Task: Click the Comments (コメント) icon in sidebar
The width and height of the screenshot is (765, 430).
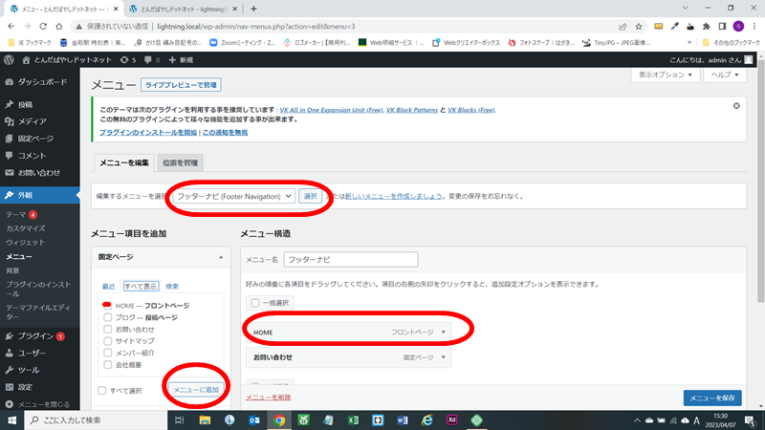Action: [x=9, y=155]
